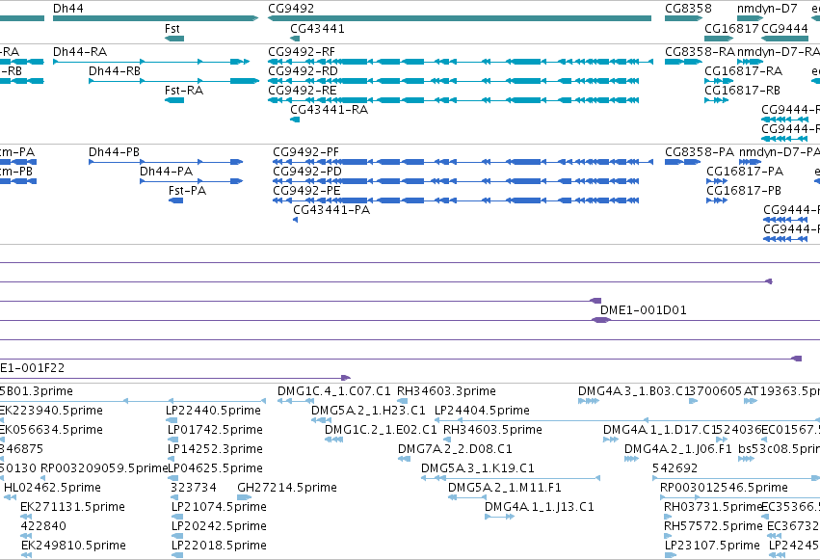Select EST LP14252.3prime label

[x=215, y=449]
